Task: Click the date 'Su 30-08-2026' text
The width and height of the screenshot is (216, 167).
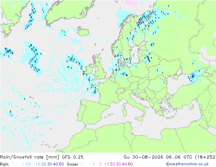Action: (x=143, y=157)
